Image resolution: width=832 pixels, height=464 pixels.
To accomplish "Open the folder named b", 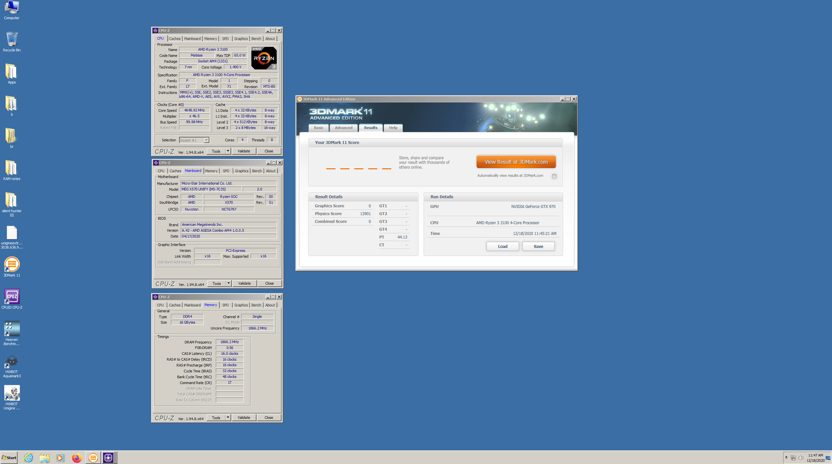I will click(12, 106).
